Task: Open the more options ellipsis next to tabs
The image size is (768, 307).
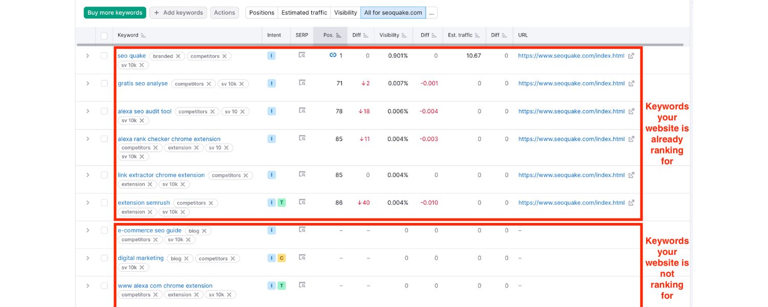Action: point(432,13)
